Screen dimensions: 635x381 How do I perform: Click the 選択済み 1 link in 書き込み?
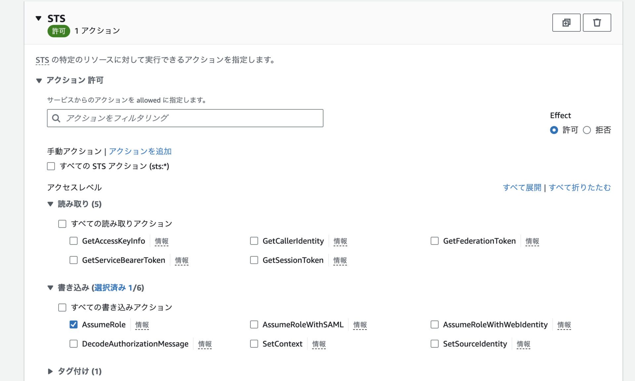coord(113,288)
